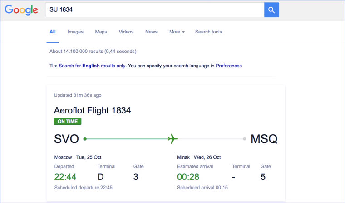Click the ON TIME status badge
The image size is (345, 203).
(68, 121)
